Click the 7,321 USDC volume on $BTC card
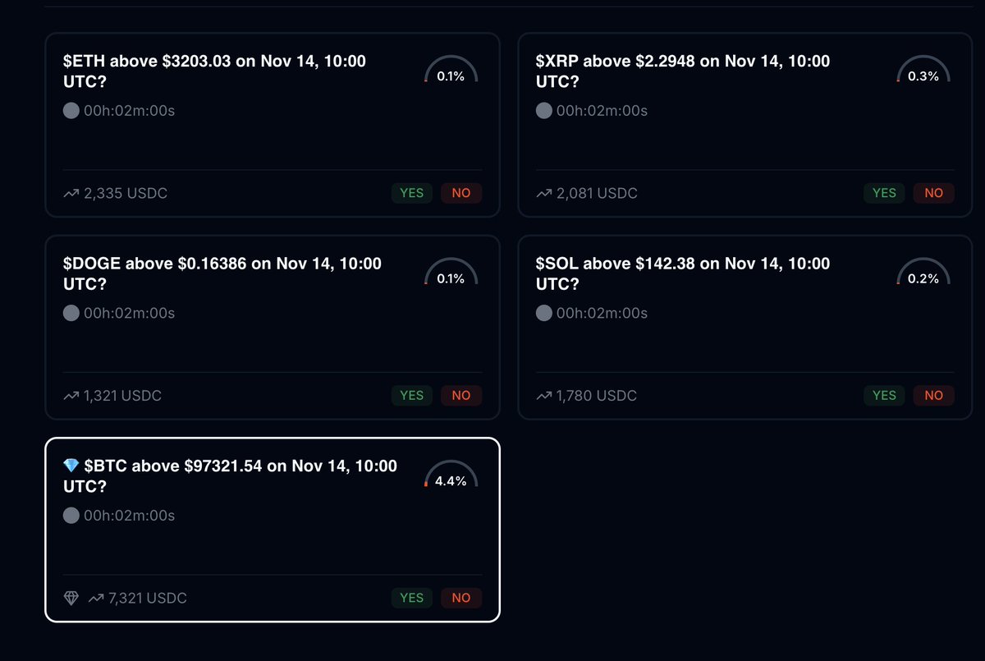 (x=148, y=598)
